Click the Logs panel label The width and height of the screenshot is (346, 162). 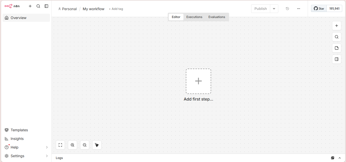pyautogui.click(x=59, y=158)
